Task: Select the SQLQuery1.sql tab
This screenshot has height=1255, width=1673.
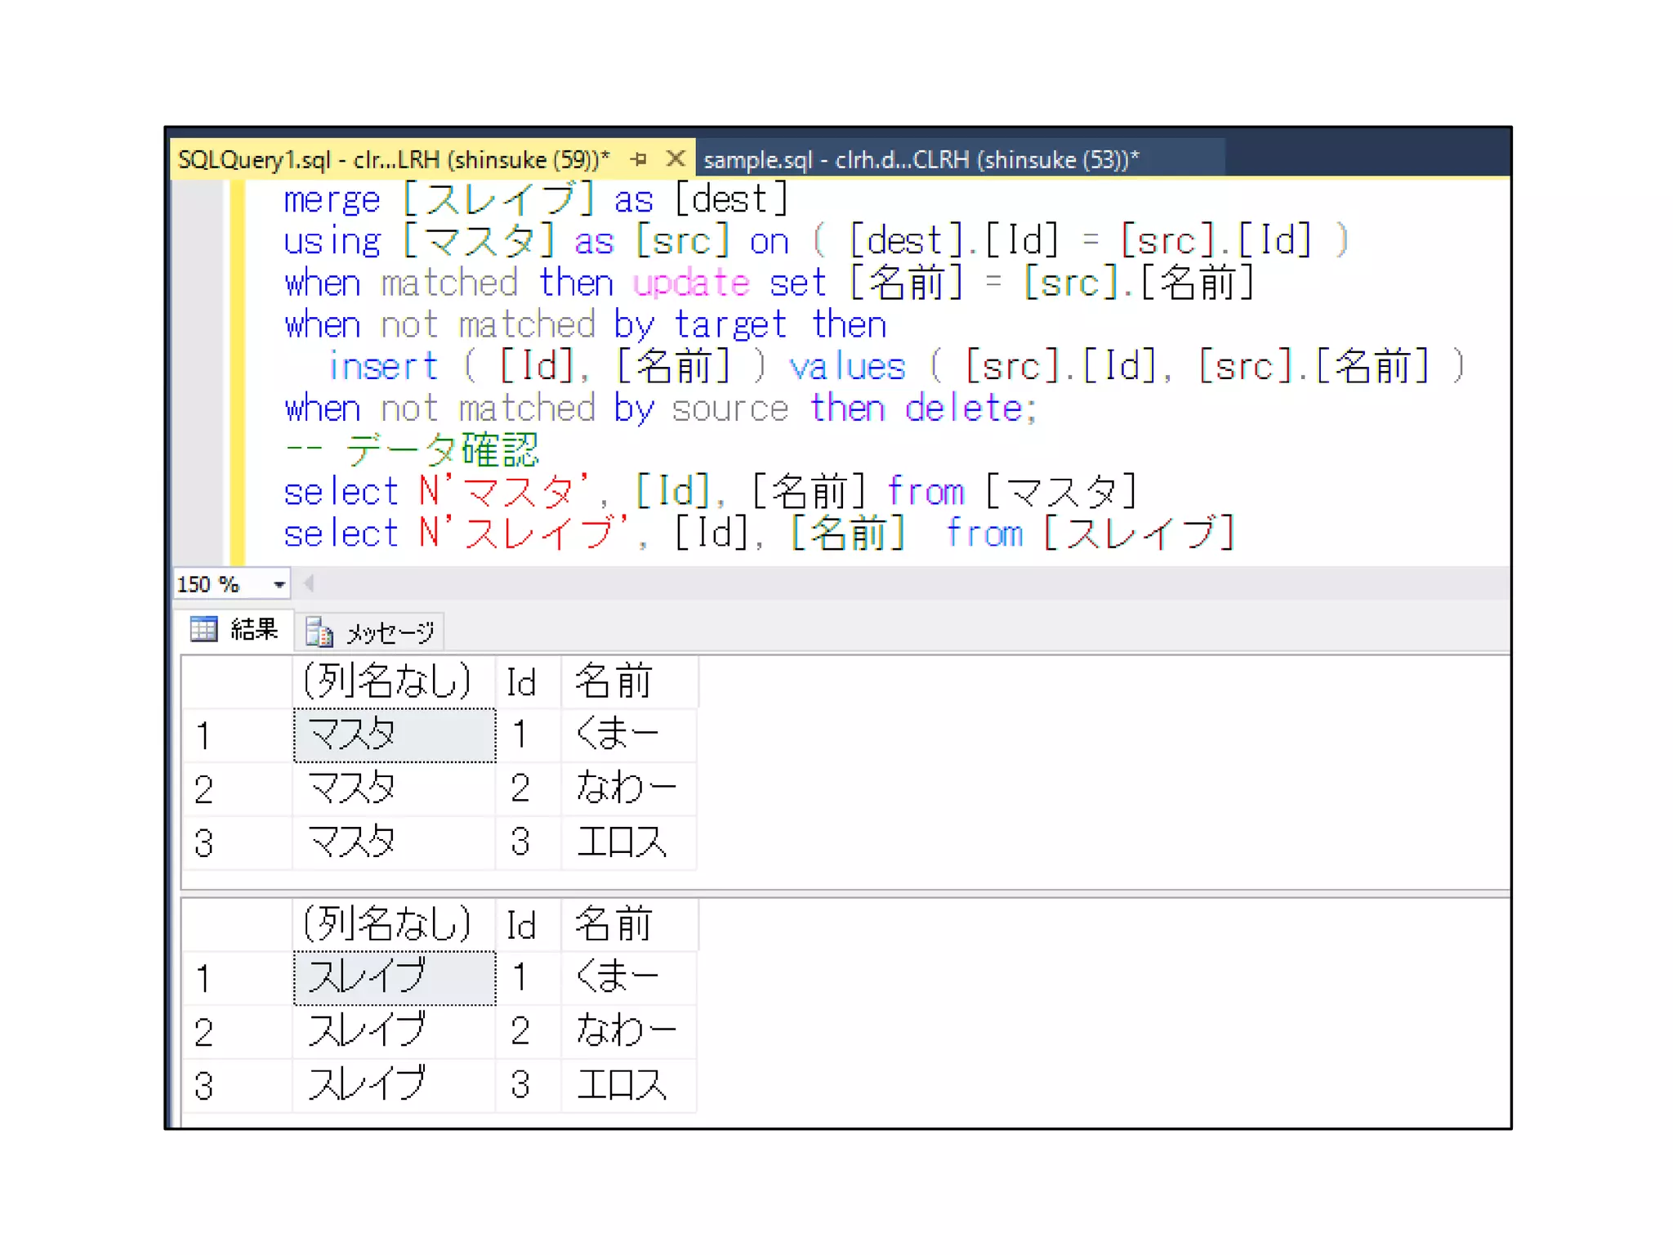Action: [x=393, y=159]
